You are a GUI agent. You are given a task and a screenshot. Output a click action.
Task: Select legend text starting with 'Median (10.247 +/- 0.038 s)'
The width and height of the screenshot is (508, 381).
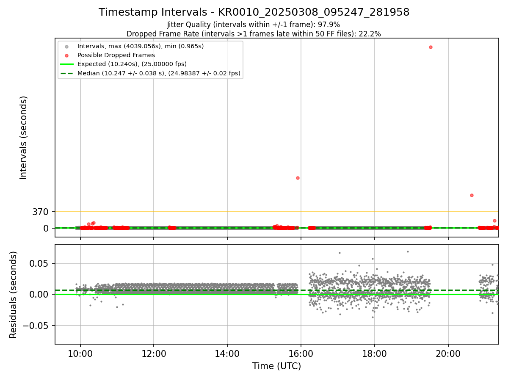tap(159, 73)
